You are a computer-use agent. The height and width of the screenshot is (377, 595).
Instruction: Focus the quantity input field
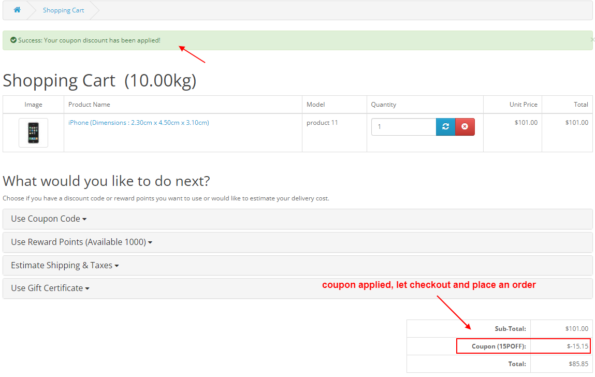[403, 127]
